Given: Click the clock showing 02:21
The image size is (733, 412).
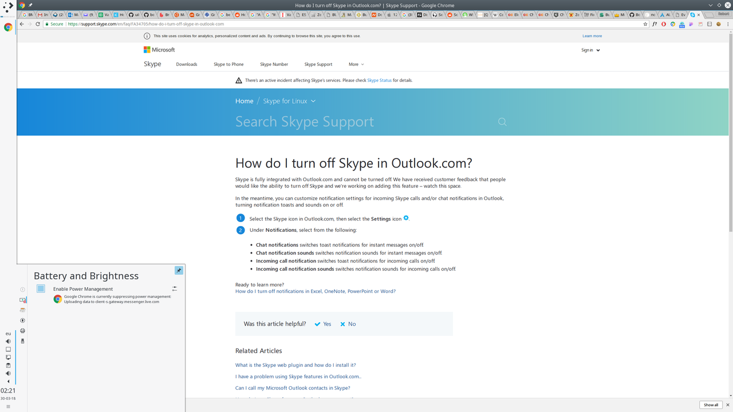Looking at the screenshot, I should click(8, 391).
